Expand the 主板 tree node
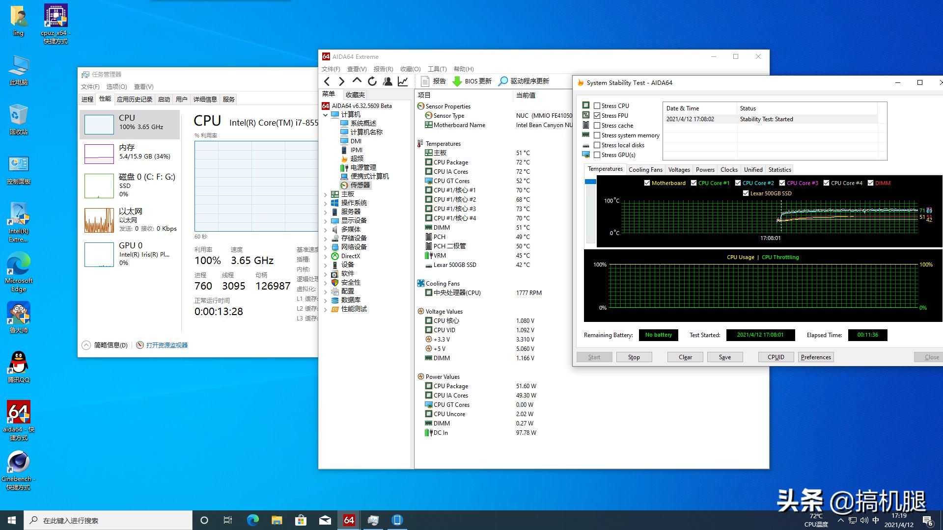 pos(325,194)
